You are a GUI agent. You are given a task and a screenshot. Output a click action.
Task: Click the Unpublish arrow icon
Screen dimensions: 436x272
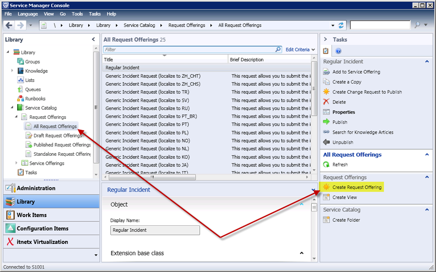[327, 142]
